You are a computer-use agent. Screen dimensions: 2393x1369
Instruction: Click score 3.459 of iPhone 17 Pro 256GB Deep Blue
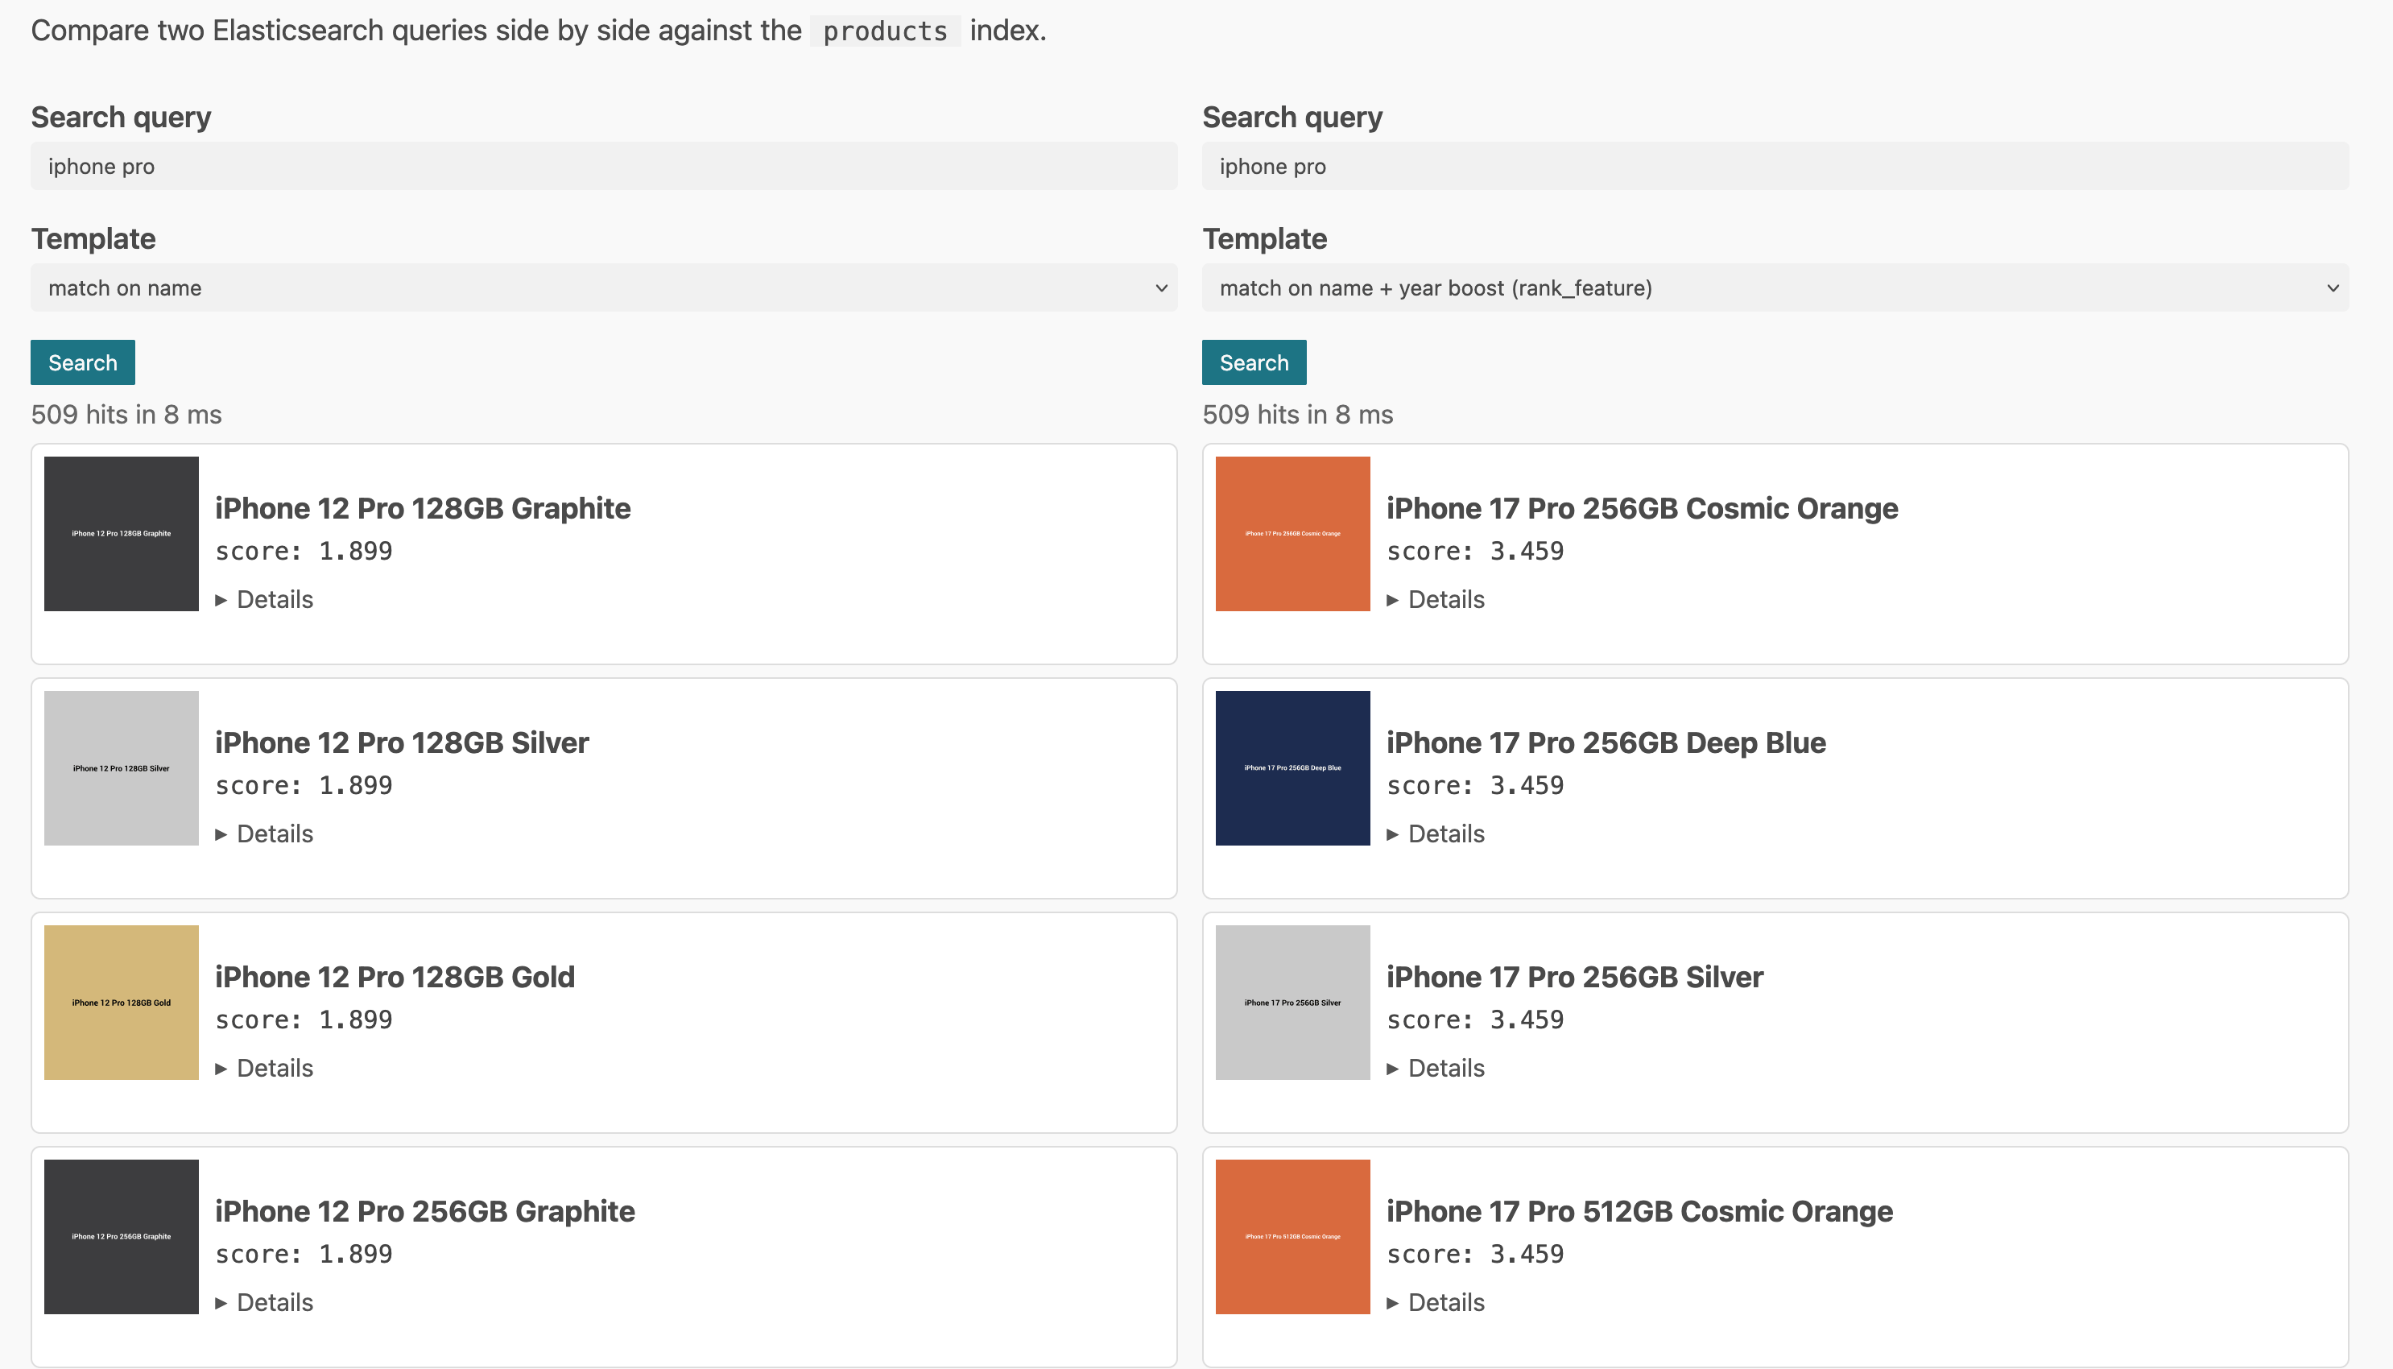1475,785
